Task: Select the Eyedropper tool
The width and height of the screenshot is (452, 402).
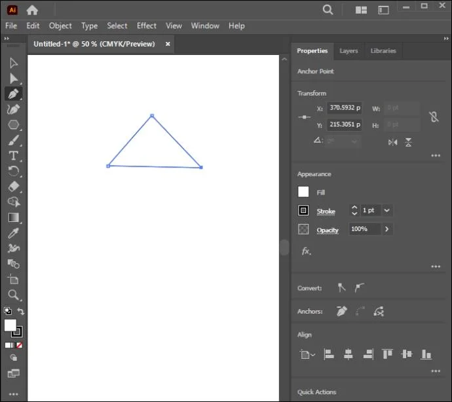Action: click(13, 233)
